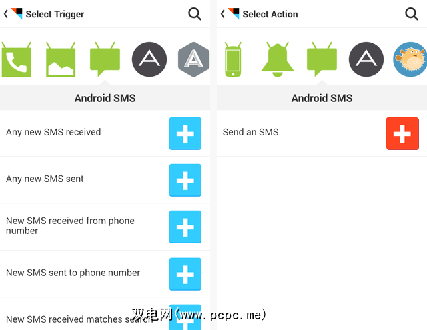Go back from Select Trigger screen

tap(6, 14)
